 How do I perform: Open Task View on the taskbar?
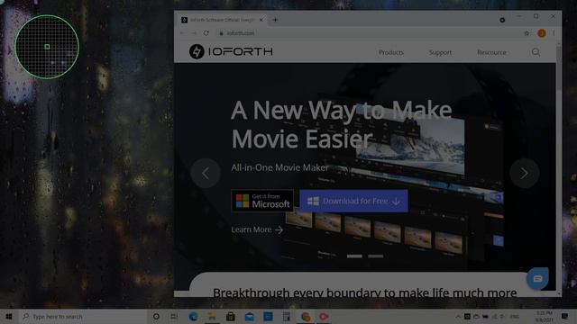tap(174, 316)
